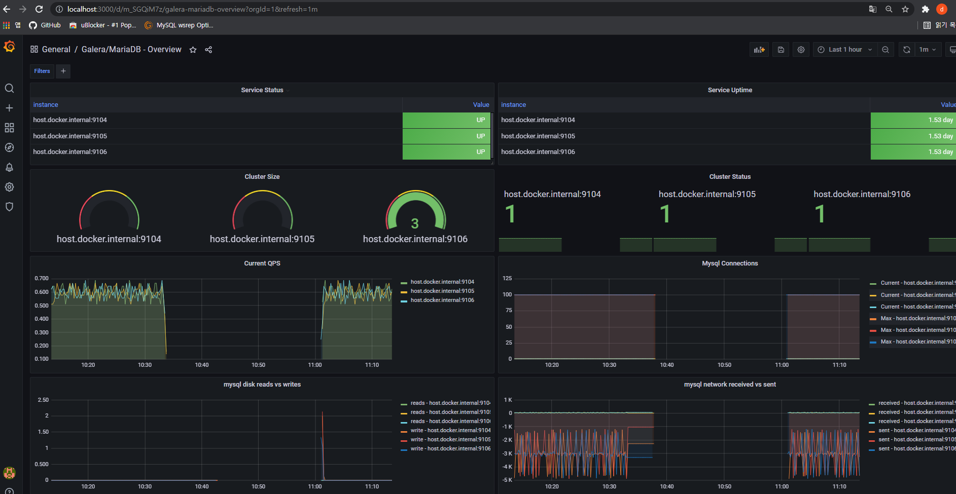956x494 pixels.
Task: Star the Galera/MariaDB dashboard as favorite
Action: tap(193, 50)
